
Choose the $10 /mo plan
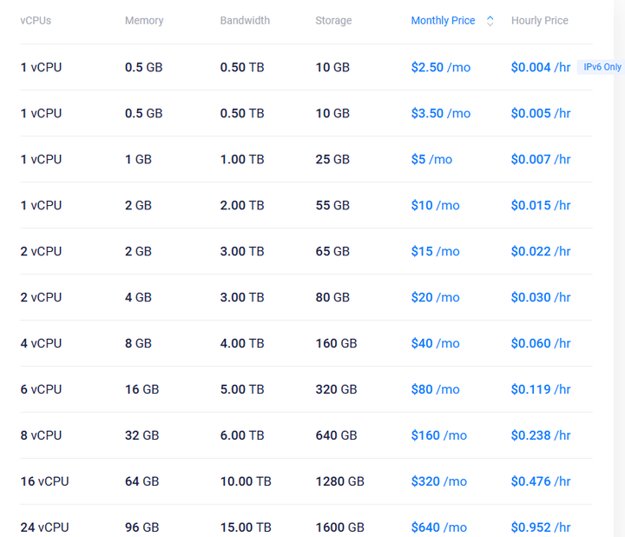pyautogui.click(x=435, y=205)
